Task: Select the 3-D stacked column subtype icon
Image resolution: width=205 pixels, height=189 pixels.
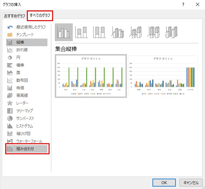Action: [x=135, y=32]
